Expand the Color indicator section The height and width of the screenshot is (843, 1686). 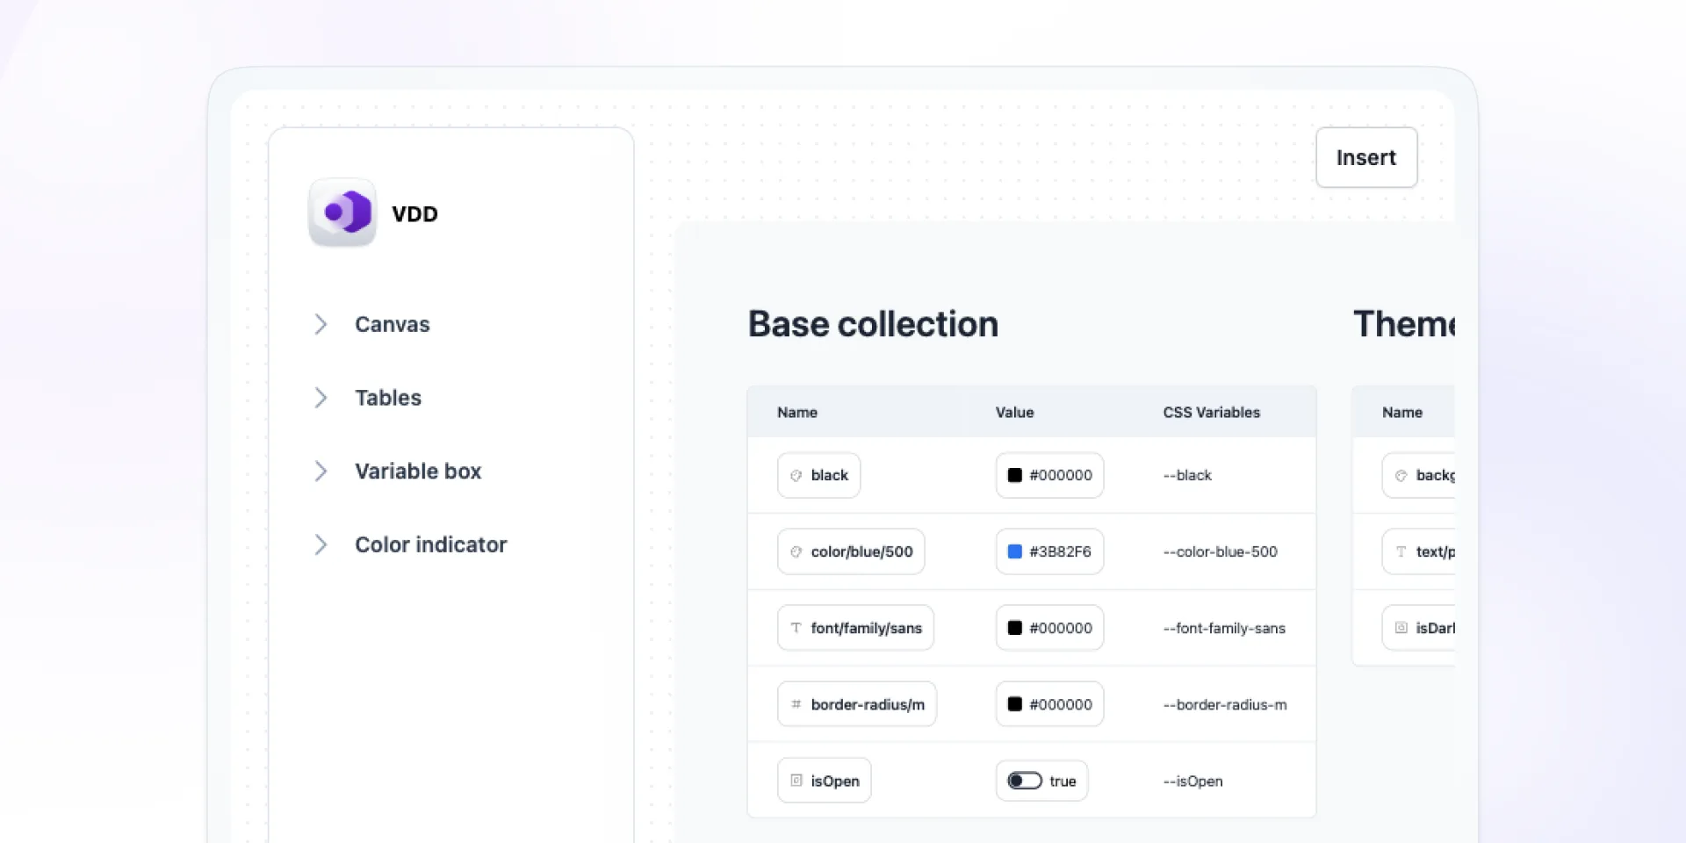(321, 544)
